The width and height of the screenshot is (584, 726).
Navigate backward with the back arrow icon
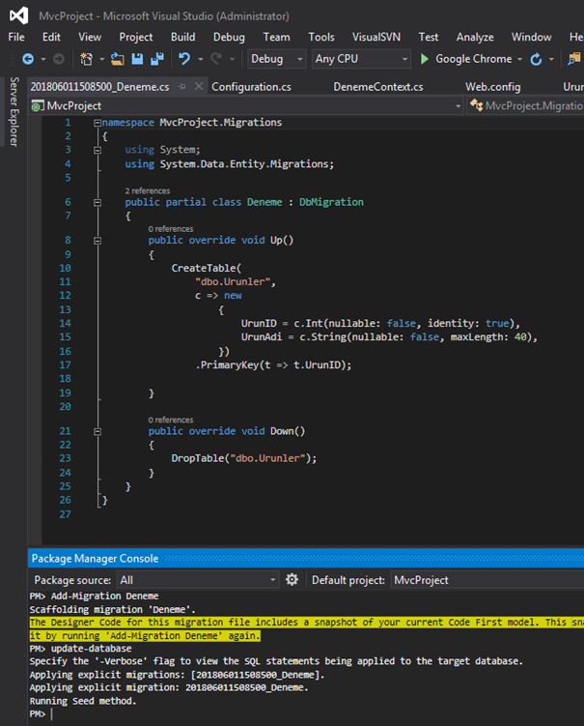click(28, 59)
